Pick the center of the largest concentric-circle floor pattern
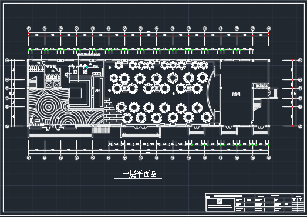This screenshot has height=217, width=307. click(48, 107)
